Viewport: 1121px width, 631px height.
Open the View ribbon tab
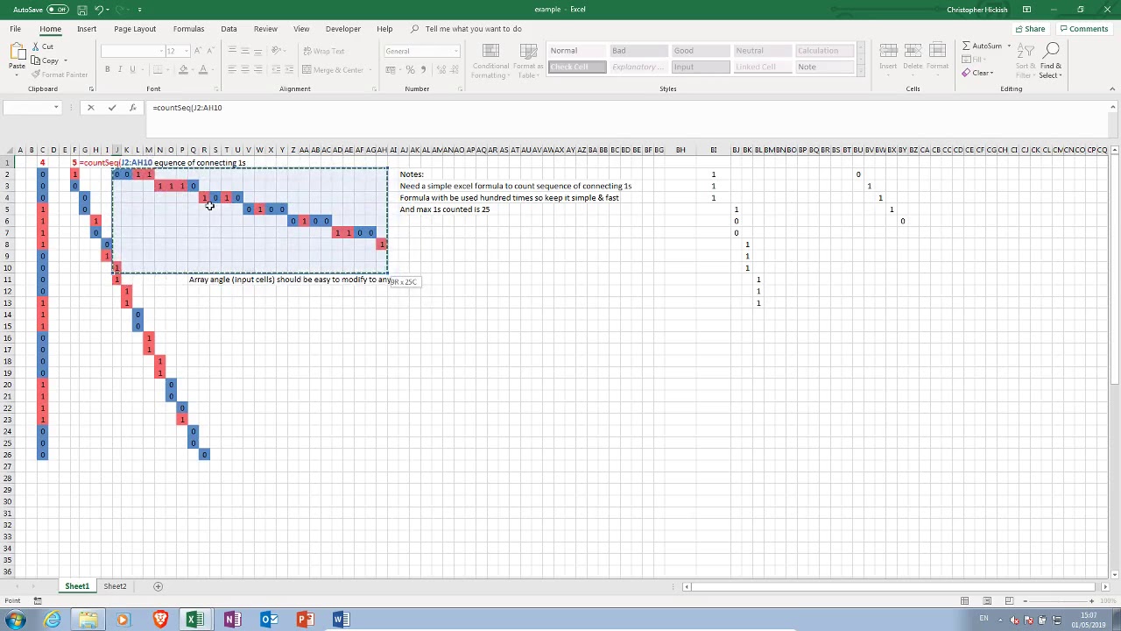[x=301, y=29]
